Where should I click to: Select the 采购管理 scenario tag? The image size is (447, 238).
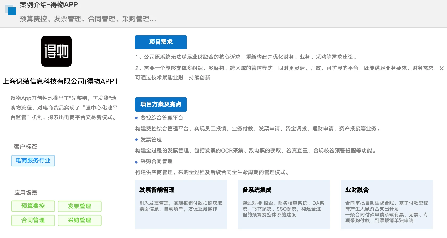[80, 220]
